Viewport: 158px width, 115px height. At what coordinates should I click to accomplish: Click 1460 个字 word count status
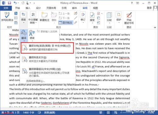click(x=28, y=112)
